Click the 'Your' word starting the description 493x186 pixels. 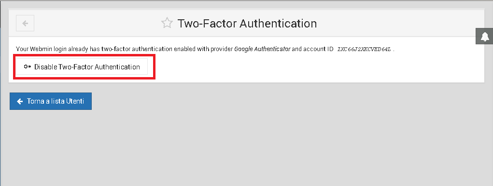point(22,49)
